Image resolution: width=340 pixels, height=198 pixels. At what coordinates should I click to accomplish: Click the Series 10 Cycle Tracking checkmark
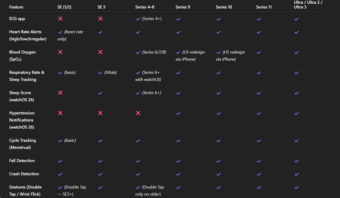[218, 141]
